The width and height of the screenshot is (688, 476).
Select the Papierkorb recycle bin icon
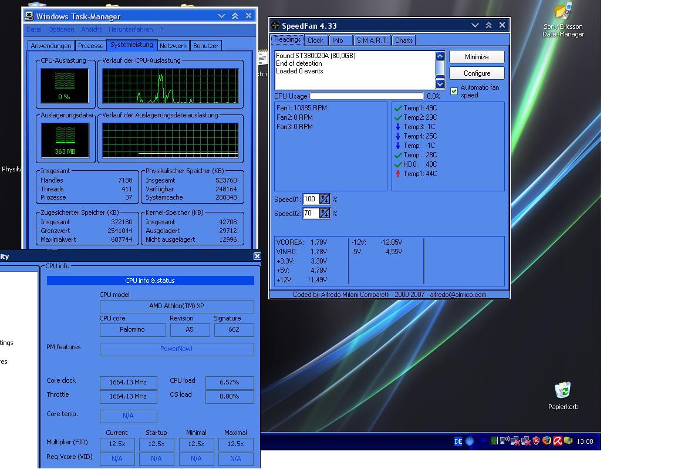(563, 396)
